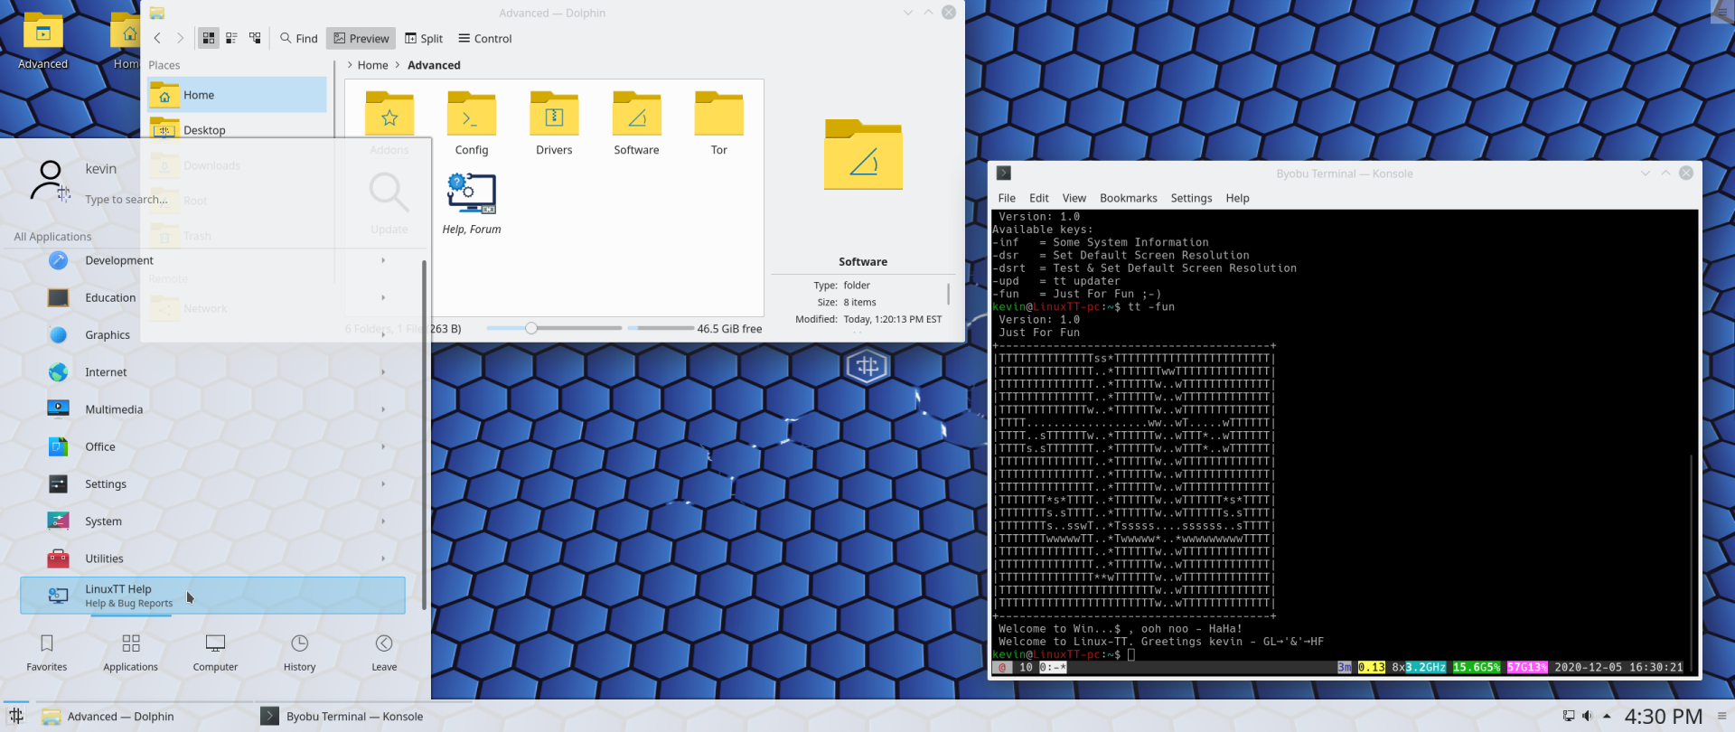The height and width of the screenshot is (732, 1735).
Task: Open the Addons folder icon
Action: click(389, 116)
